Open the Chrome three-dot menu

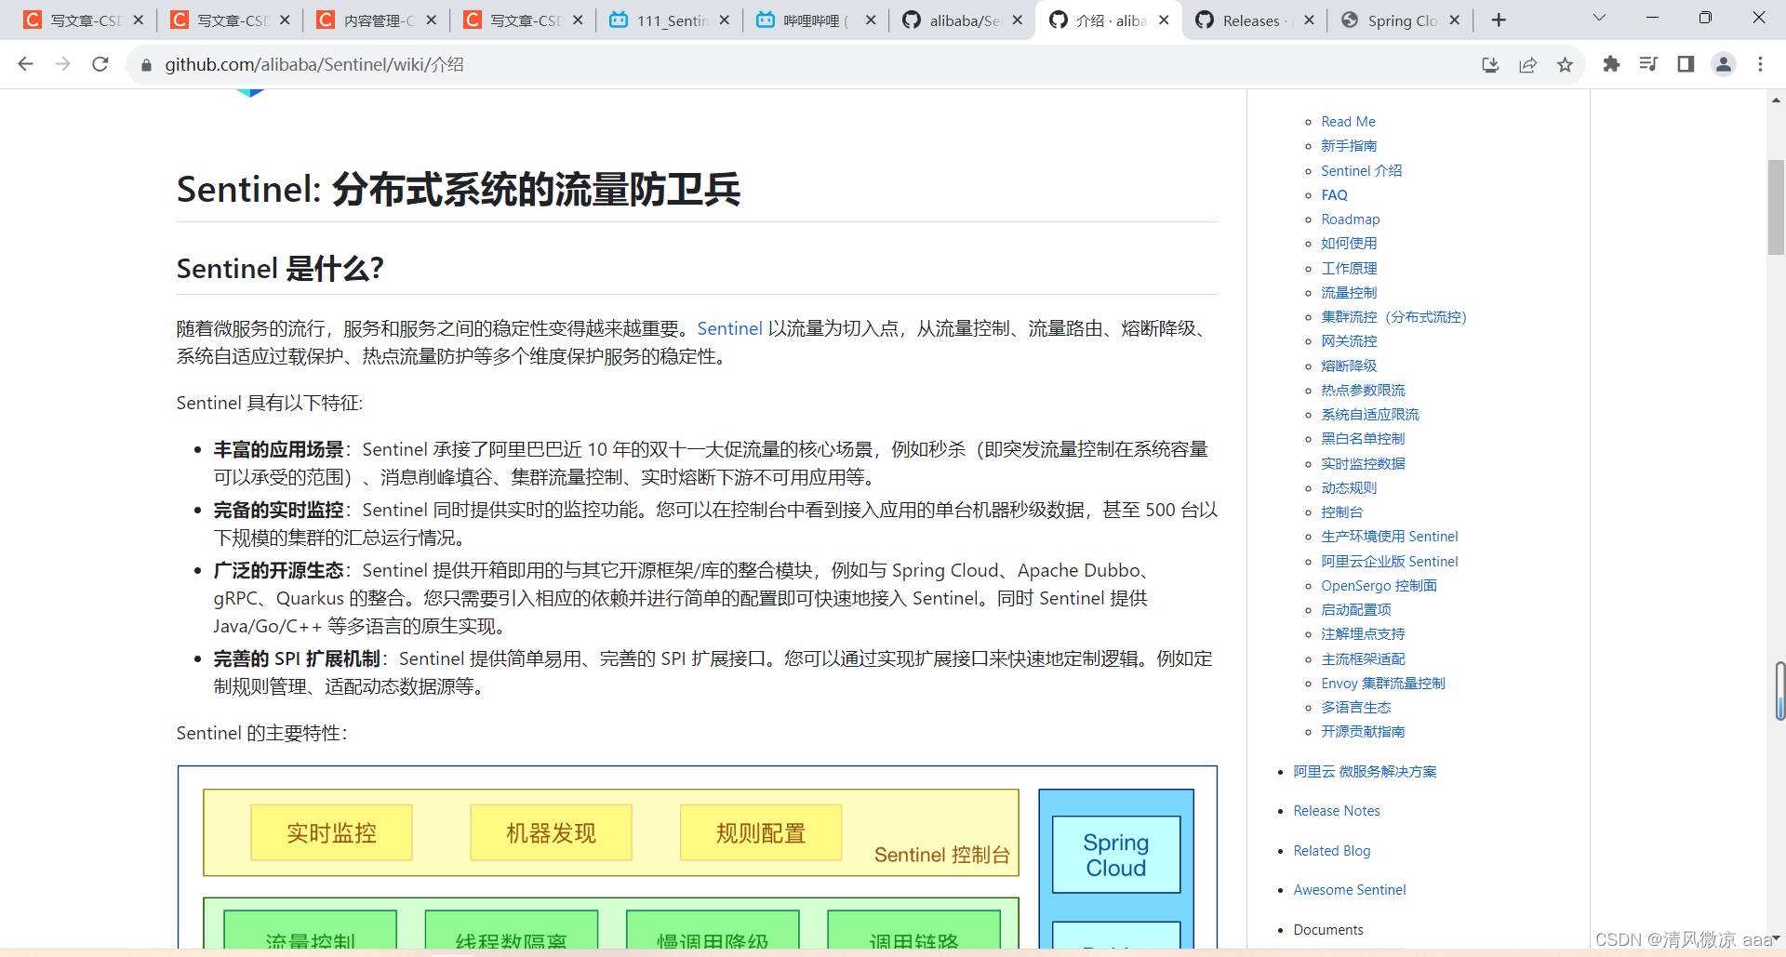pos(1760,64)
